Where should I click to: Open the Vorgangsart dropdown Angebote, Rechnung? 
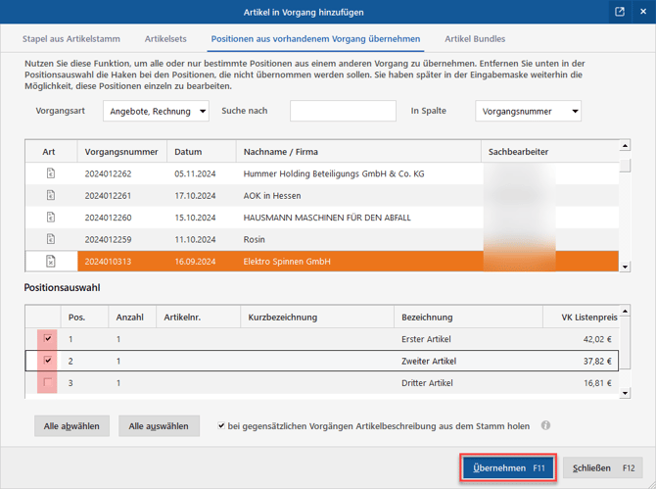[x=156, y=111]
